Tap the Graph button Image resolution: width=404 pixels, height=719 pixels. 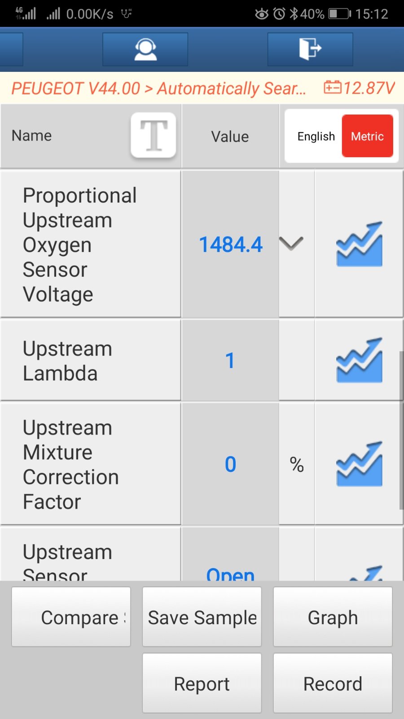click(x=333, y=617)
